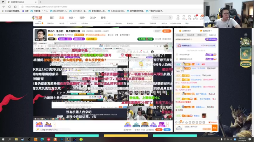Open the 鱼吧 nav item
The width and height of the screenshot is (254, 142).
tap(103, 18)
